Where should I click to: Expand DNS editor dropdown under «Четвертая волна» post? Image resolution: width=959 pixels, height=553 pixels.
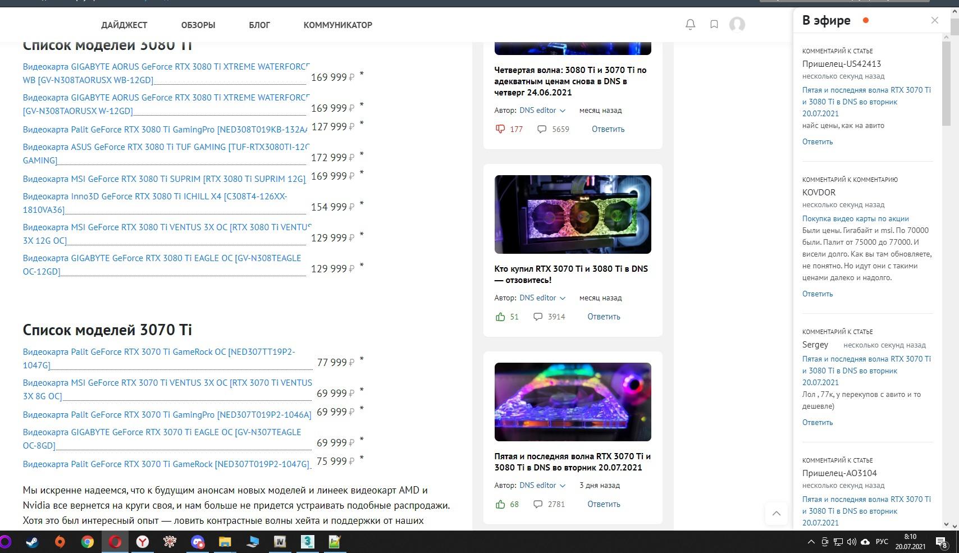point(563,111)
